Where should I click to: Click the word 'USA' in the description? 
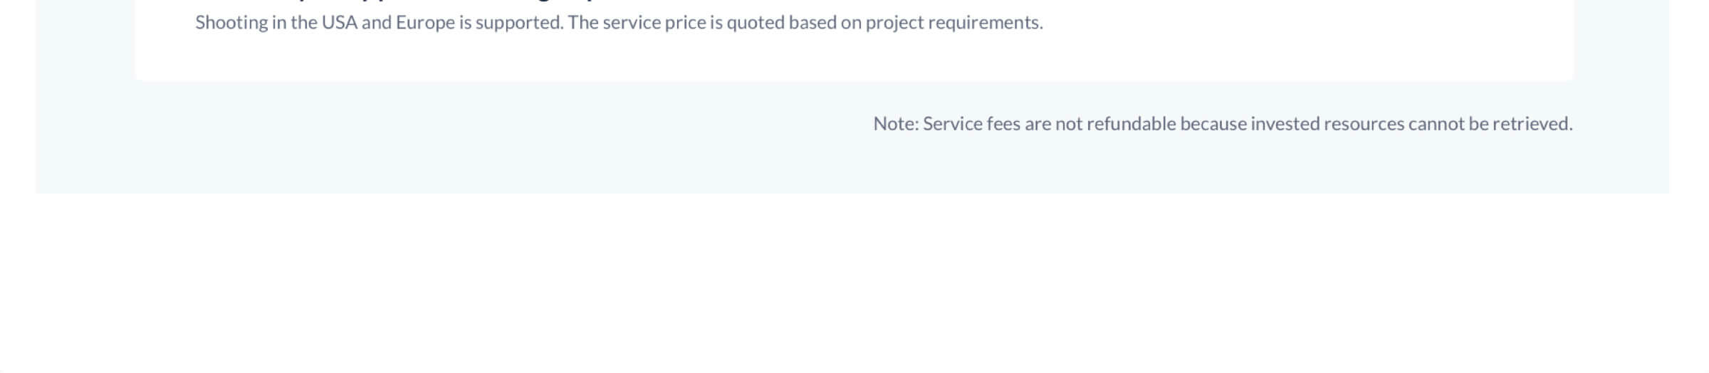coord(340,23)
